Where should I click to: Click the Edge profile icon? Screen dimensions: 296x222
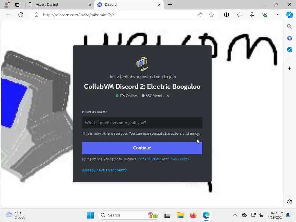point(7,5)
